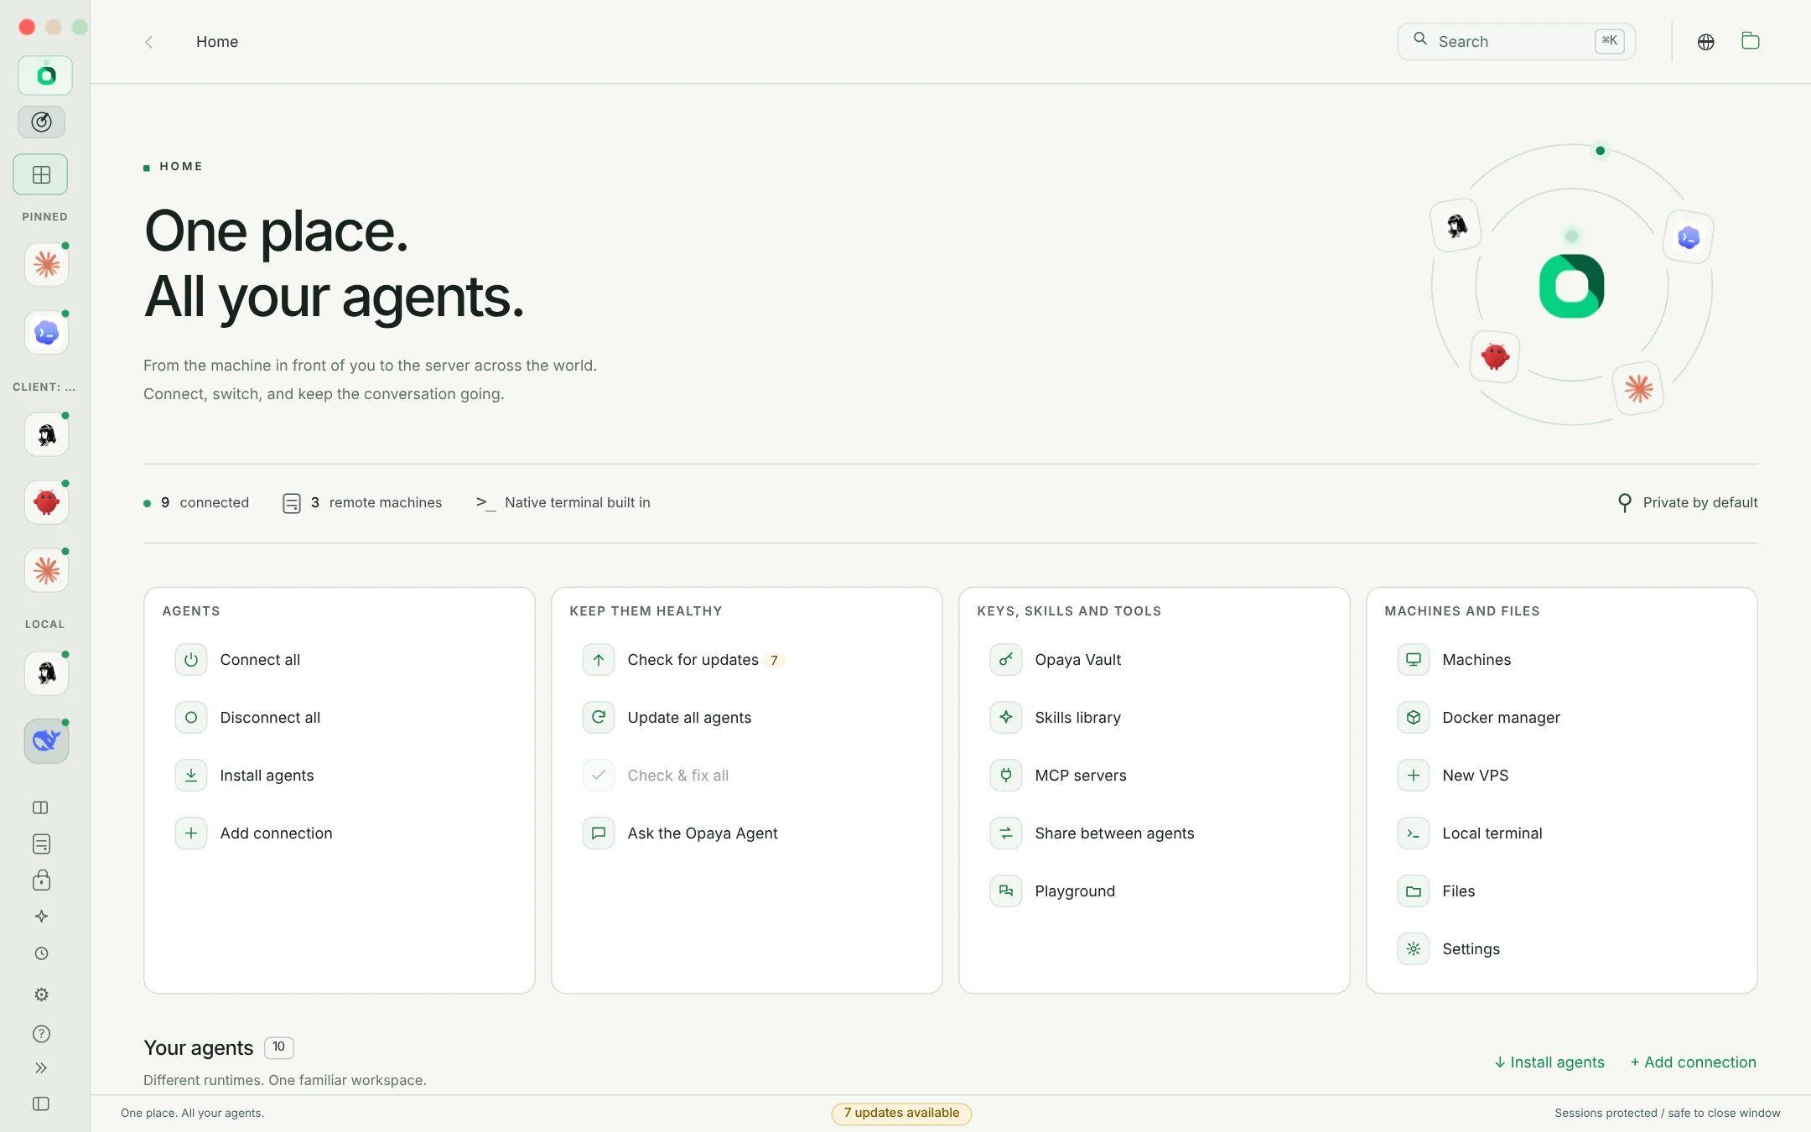Screen dimensions: 1811x1132
Task: Open Local terminal
Action: click(x=1562, y=833)
